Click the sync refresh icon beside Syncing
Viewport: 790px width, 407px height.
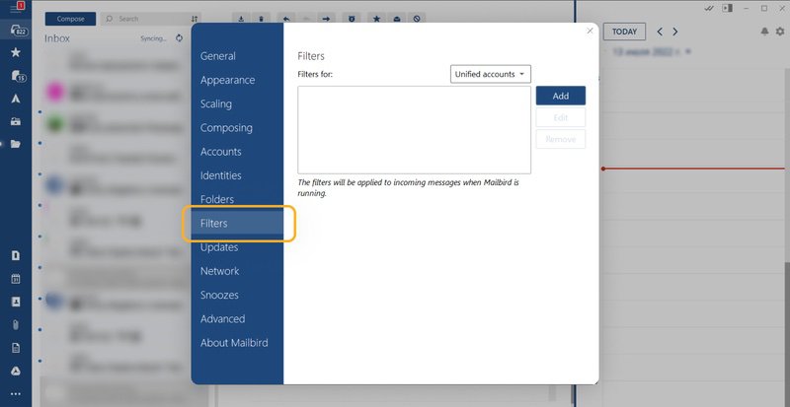180,38
